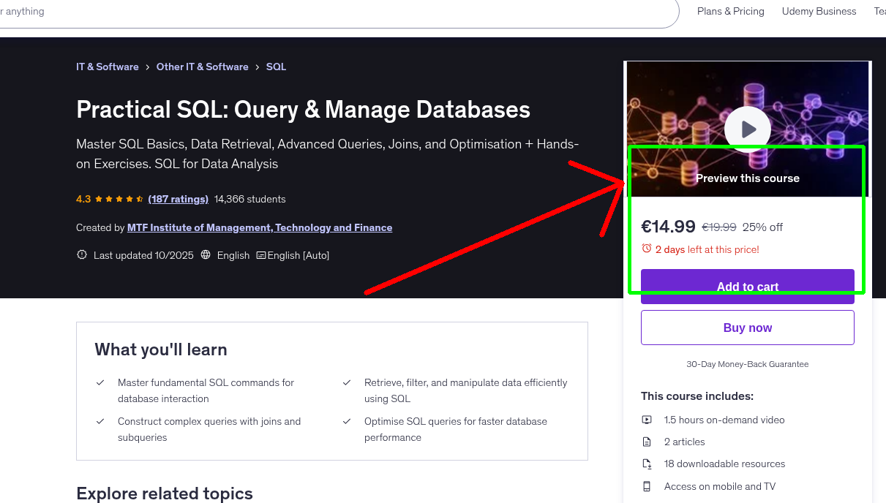Visit the MTF Institute instructor page

pos(260,227)
